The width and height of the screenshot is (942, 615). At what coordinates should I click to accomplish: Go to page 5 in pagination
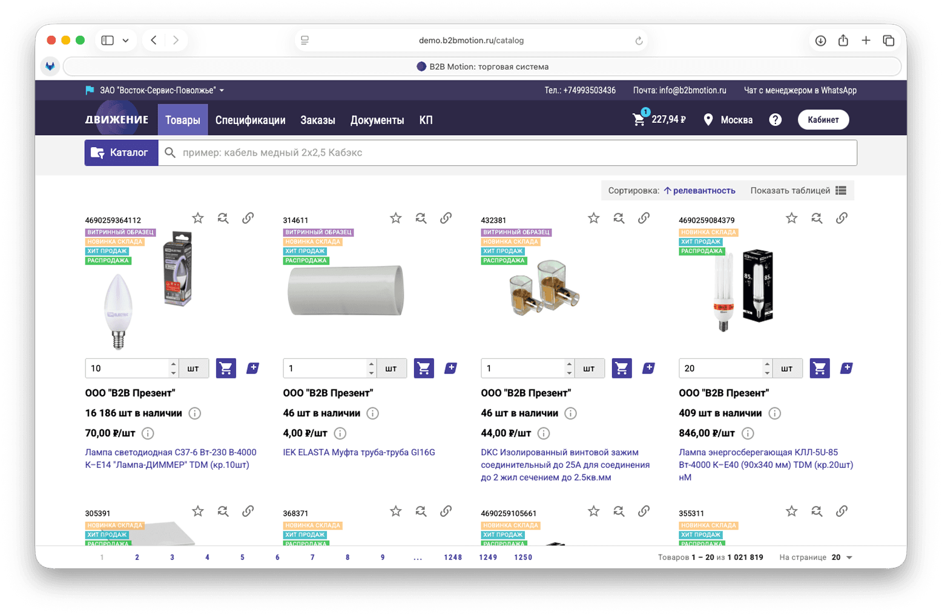click(242, 557)
